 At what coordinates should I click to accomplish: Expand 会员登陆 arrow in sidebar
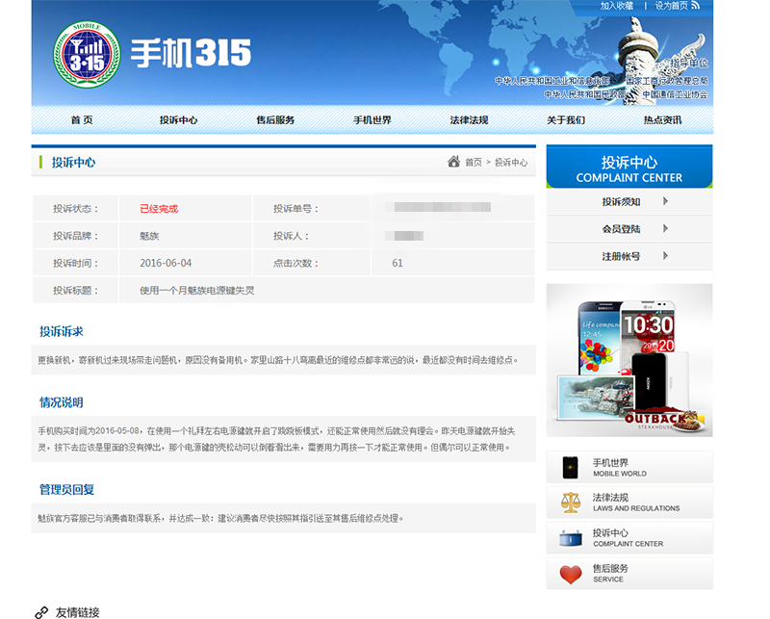point(665,228)
